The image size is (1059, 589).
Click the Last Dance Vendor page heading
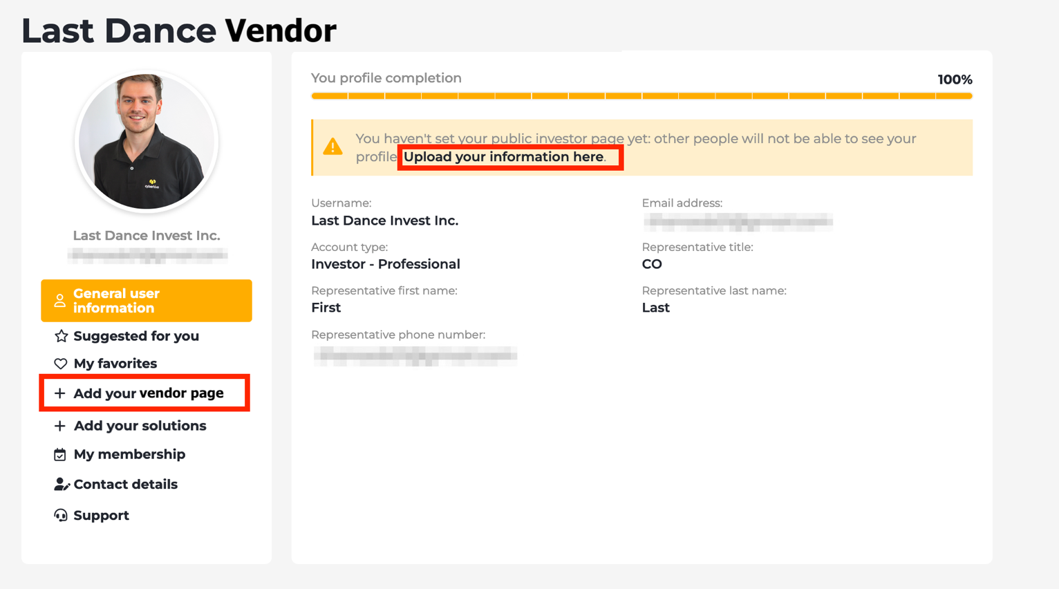click(179, 30)
